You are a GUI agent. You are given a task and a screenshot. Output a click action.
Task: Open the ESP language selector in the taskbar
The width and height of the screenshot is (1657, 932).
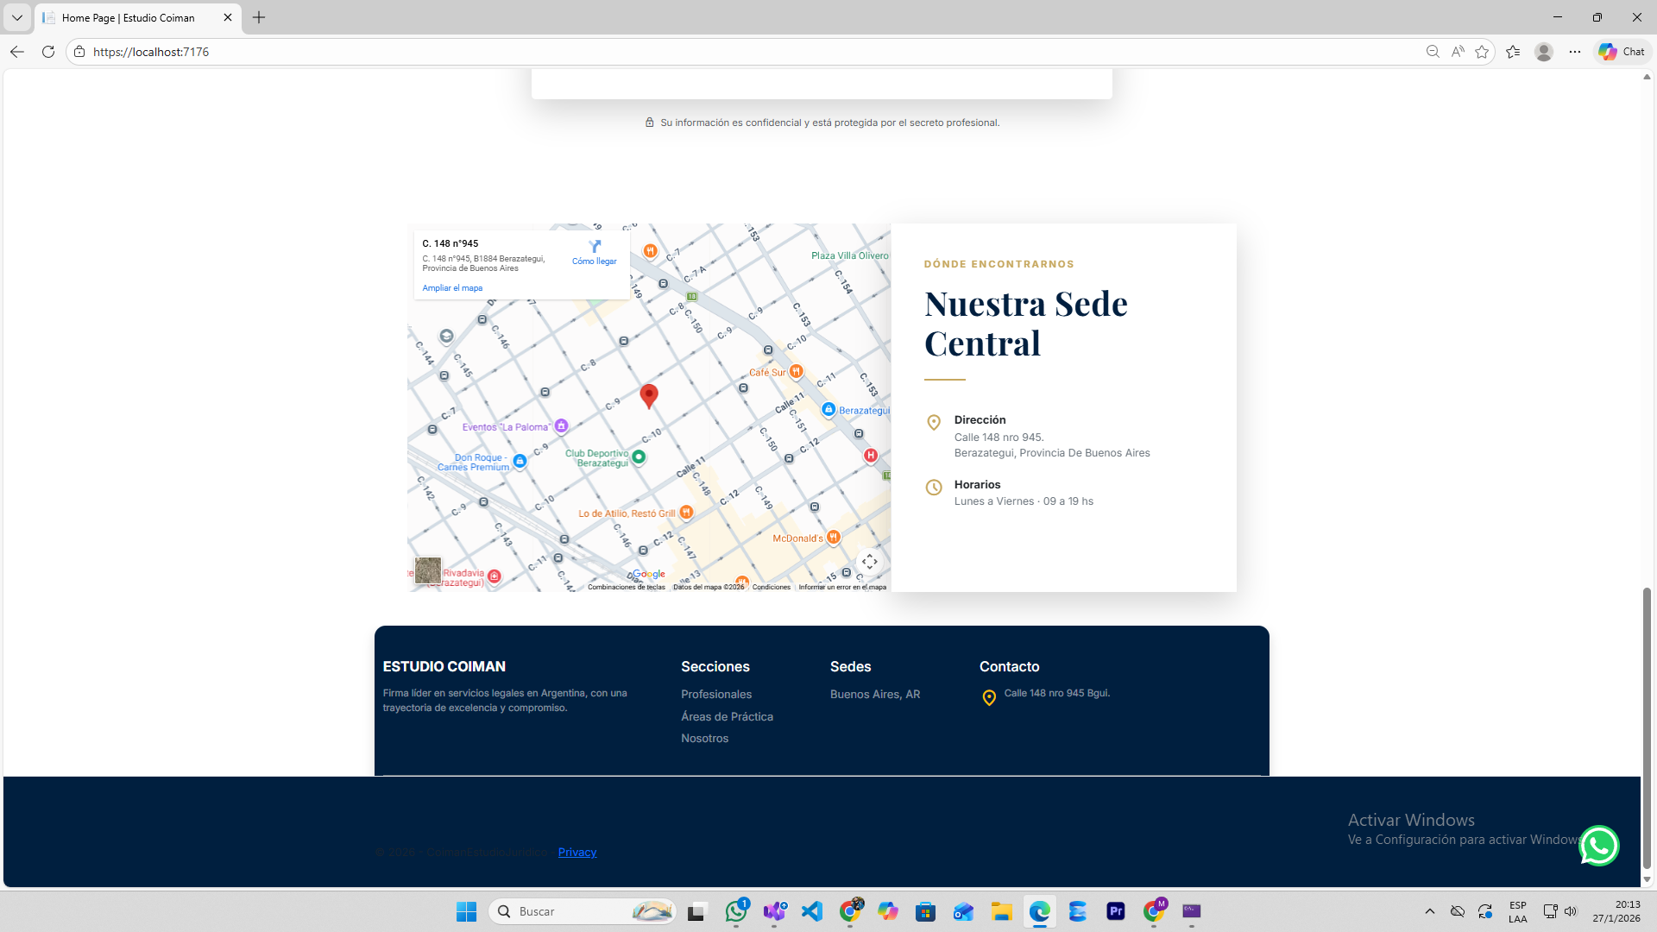[1518, 911]
